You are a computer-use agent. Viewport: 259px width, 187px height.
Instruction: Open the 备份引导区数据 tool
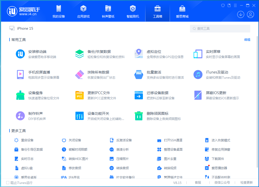click(29, 150)
